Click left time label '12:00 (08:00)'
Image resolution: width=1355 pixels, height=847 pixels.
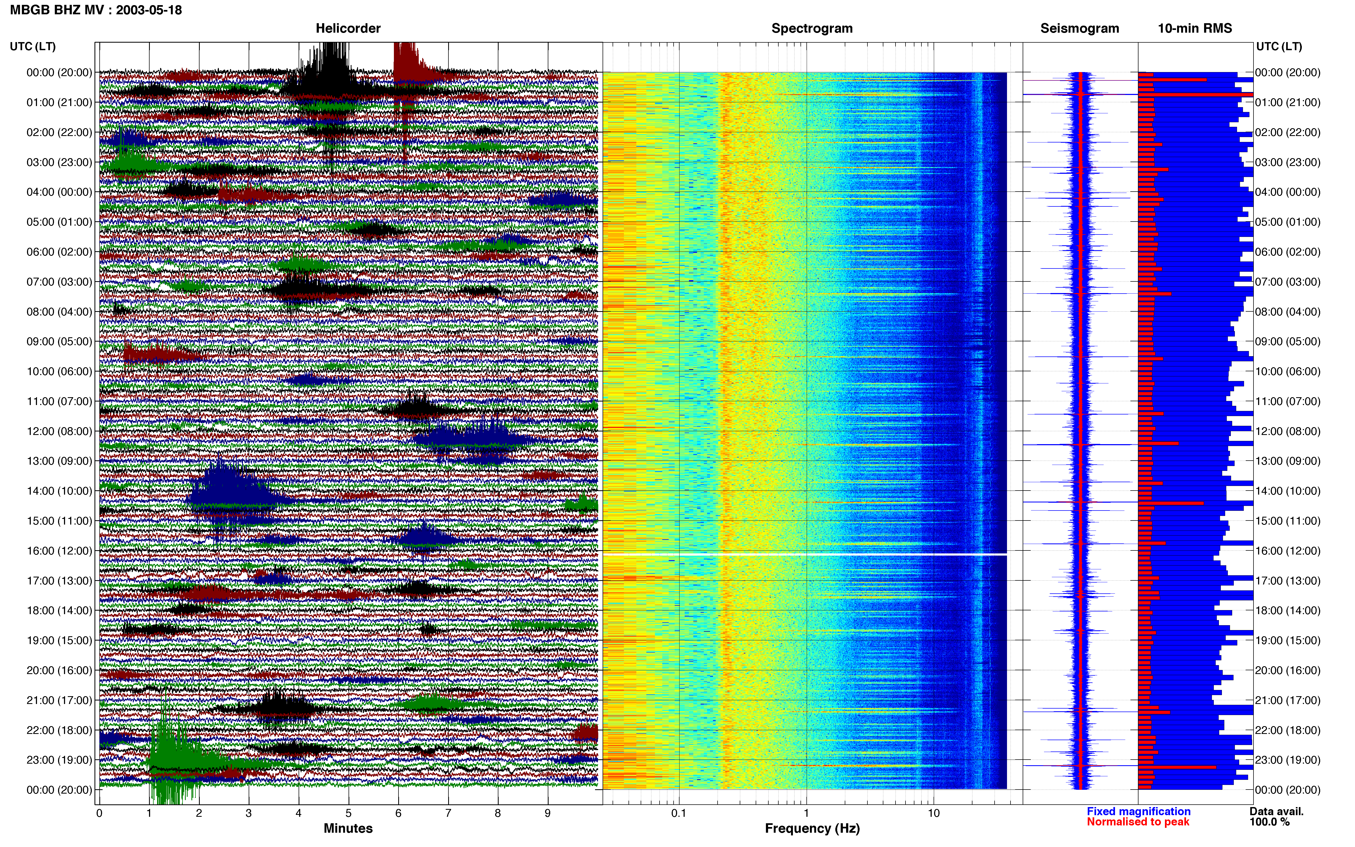point(59,431)
